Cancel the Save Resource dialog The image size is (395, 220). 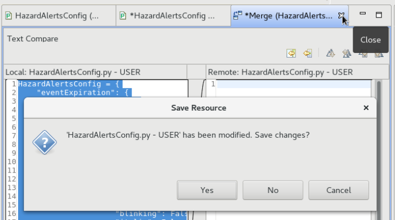point(338,190)
